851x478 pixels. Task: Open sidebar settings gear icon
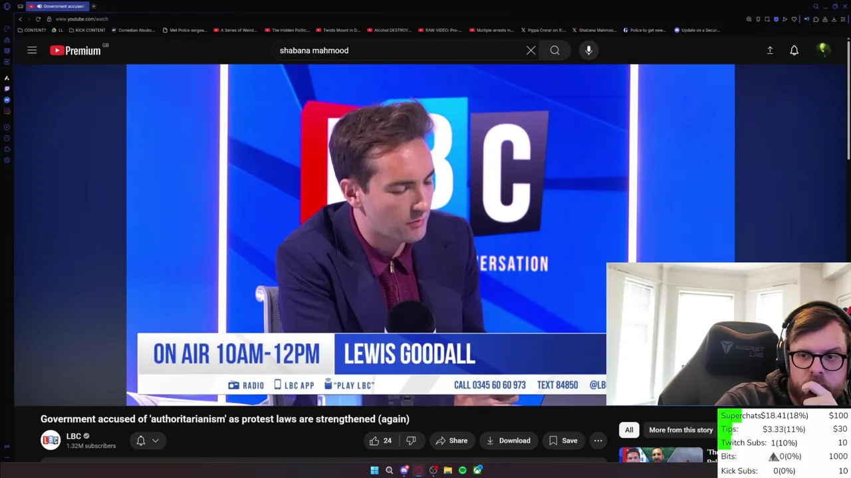coord(7,160)
